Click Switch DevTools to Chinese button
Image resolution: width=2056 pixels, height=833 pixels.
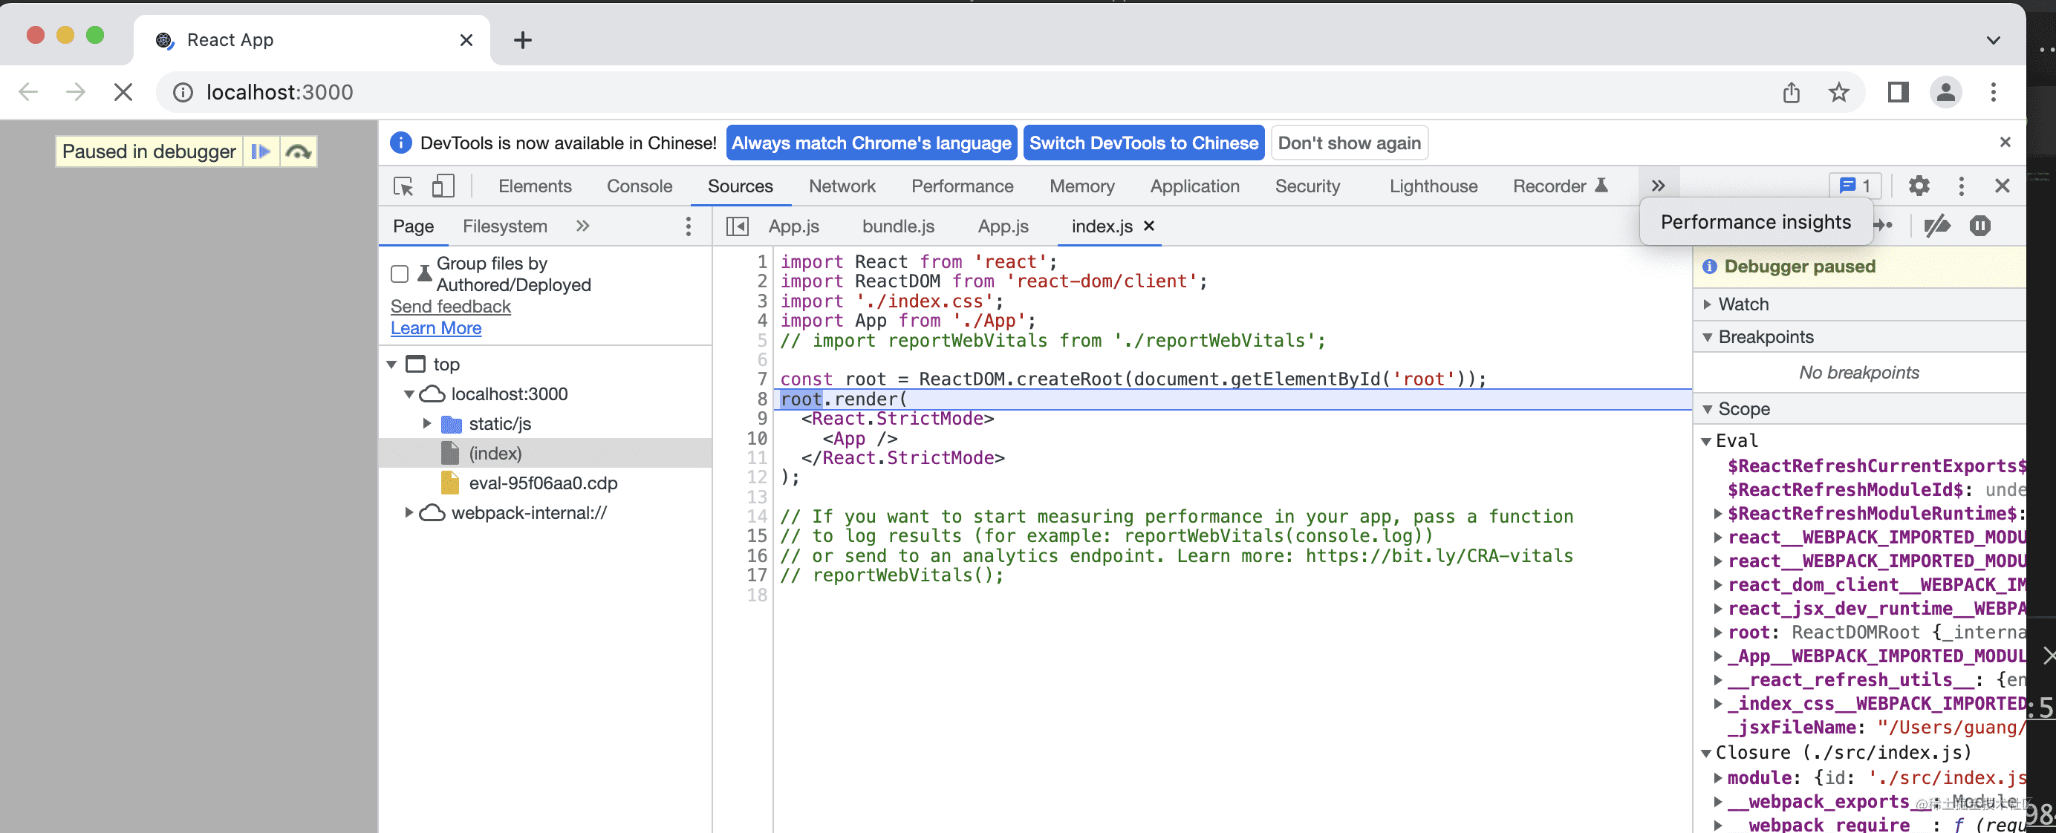pyautogui.click(x=1143, y=143)
